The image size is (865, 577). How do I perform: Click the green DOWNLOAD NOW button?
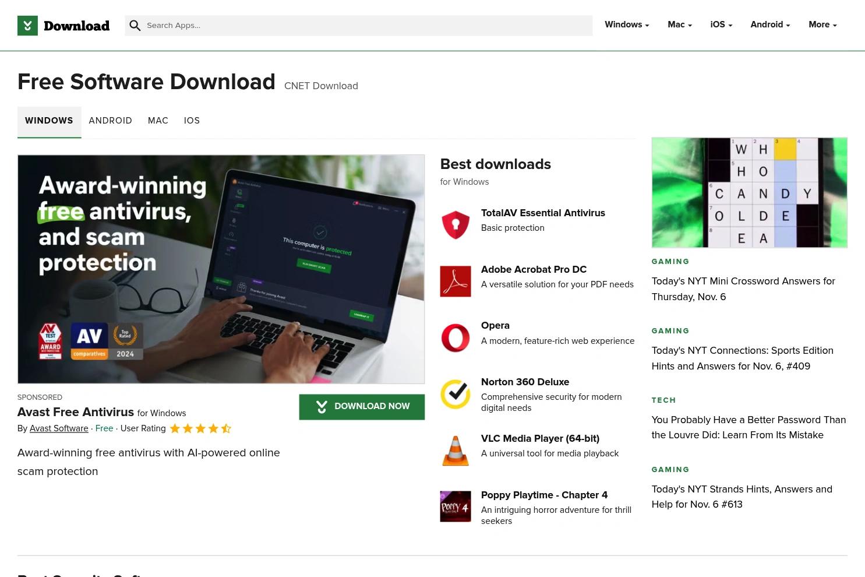(x=362, y=407)
